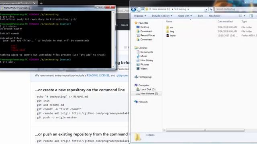Click the Git Bash terminal scrollbar down arrow
The image size is (257, 144).
(x=113, y=67)
